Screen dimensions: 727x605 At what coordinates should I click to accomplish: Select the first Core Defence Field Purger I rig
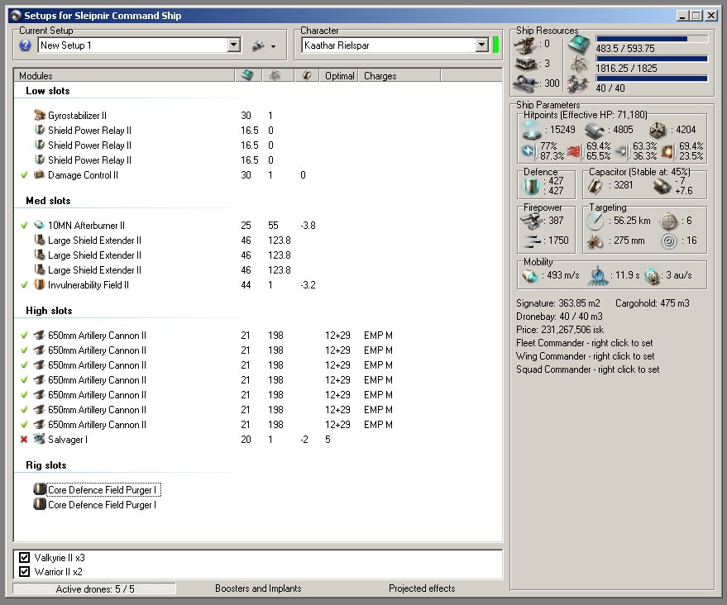(102, 490)
